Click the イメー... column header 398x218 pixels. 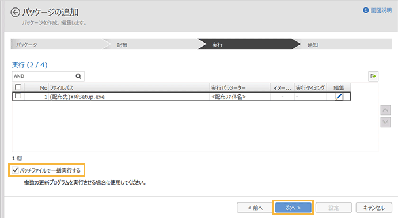(282, 87)
